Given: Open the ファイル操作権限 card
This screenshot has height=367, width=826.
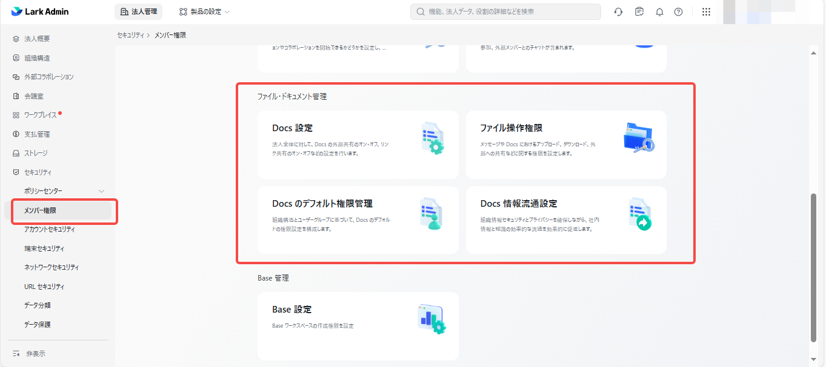Looking at the screenshot, I should point(566,145).
